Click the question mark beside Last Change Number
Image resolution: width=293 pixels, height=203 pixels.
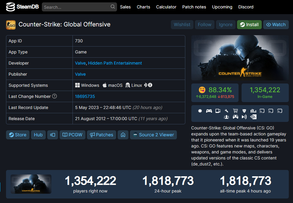[54, 96]
